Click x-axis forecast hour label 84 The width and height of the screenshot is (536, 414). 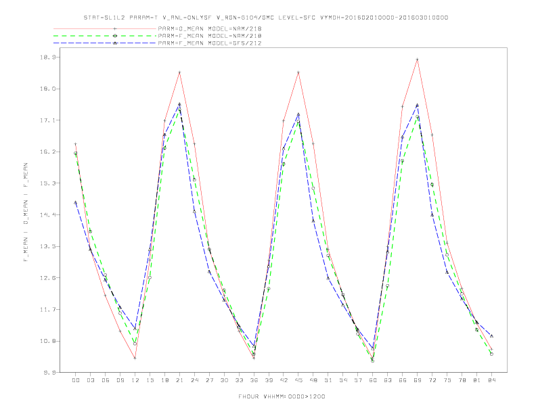(x=491, y=380)
